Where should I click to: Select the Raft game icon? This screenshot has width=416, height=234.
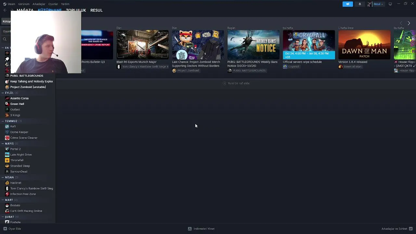click(x=7, y=126)
